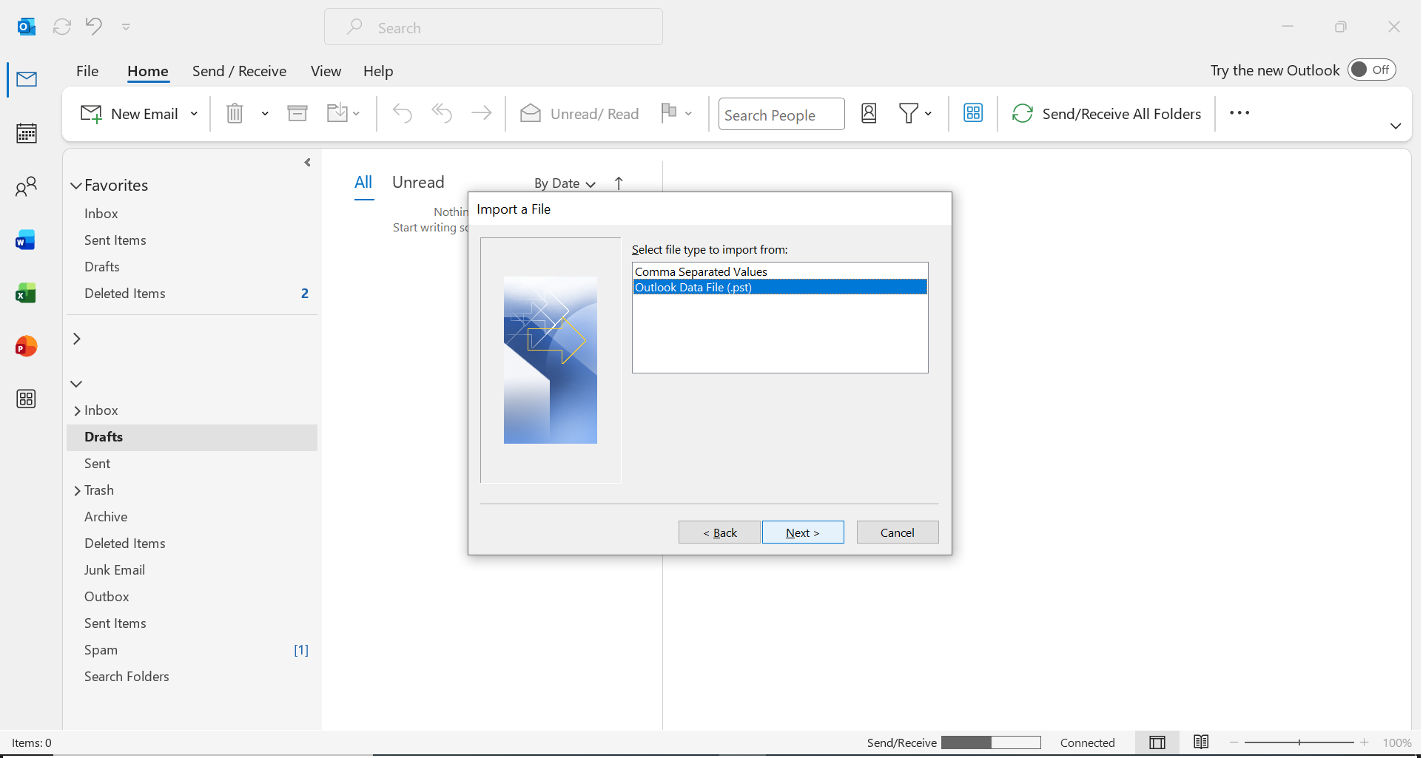Click the Move to folder icon

click(337, 113)
